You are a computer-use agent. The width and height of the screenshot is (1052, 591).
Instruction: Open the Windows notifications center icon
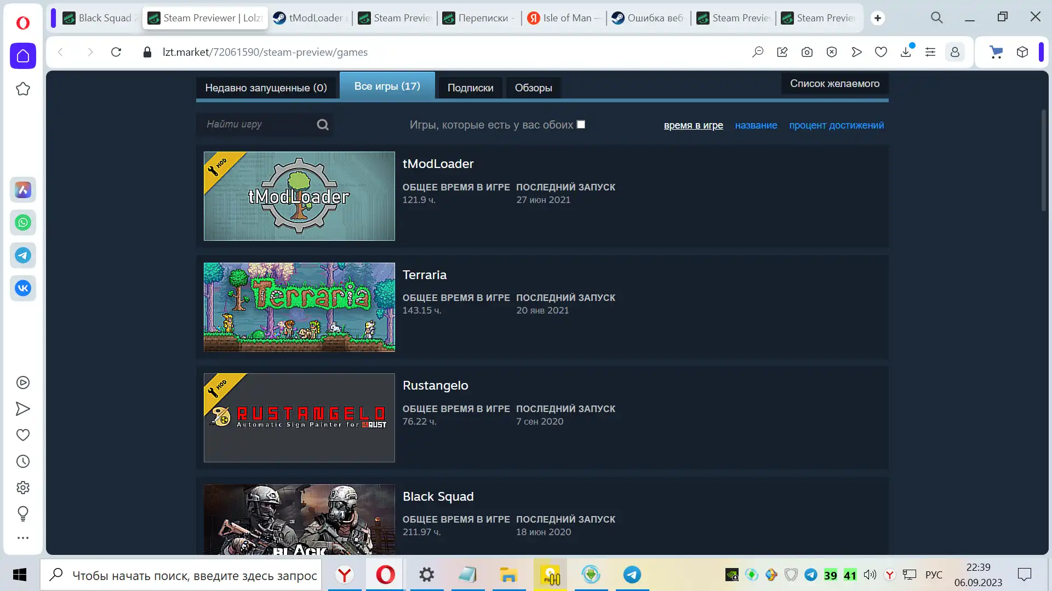[1024, 575]
